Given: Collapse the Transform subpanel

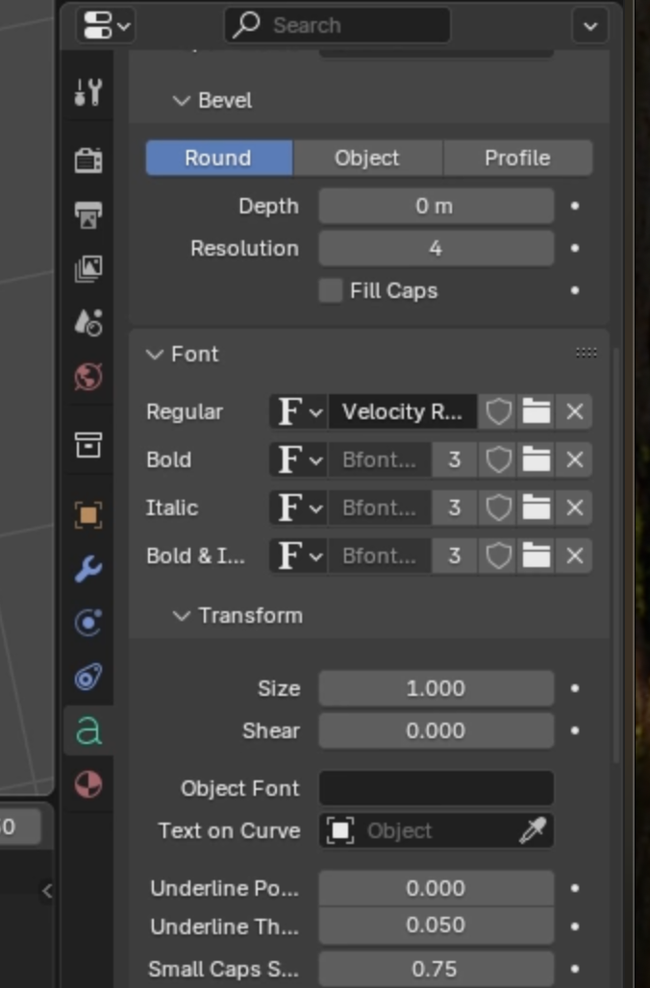Looking at the screenshot, I should [182, 616].
